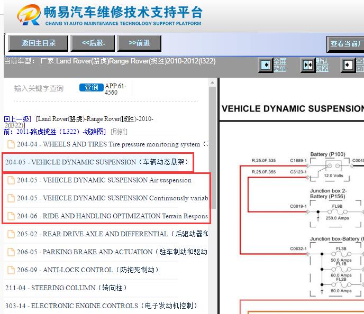The image size is (364, 314).
Task: Click the FL9B 250.0 Amps fuse symbol
Action: (x=337, y=212)
